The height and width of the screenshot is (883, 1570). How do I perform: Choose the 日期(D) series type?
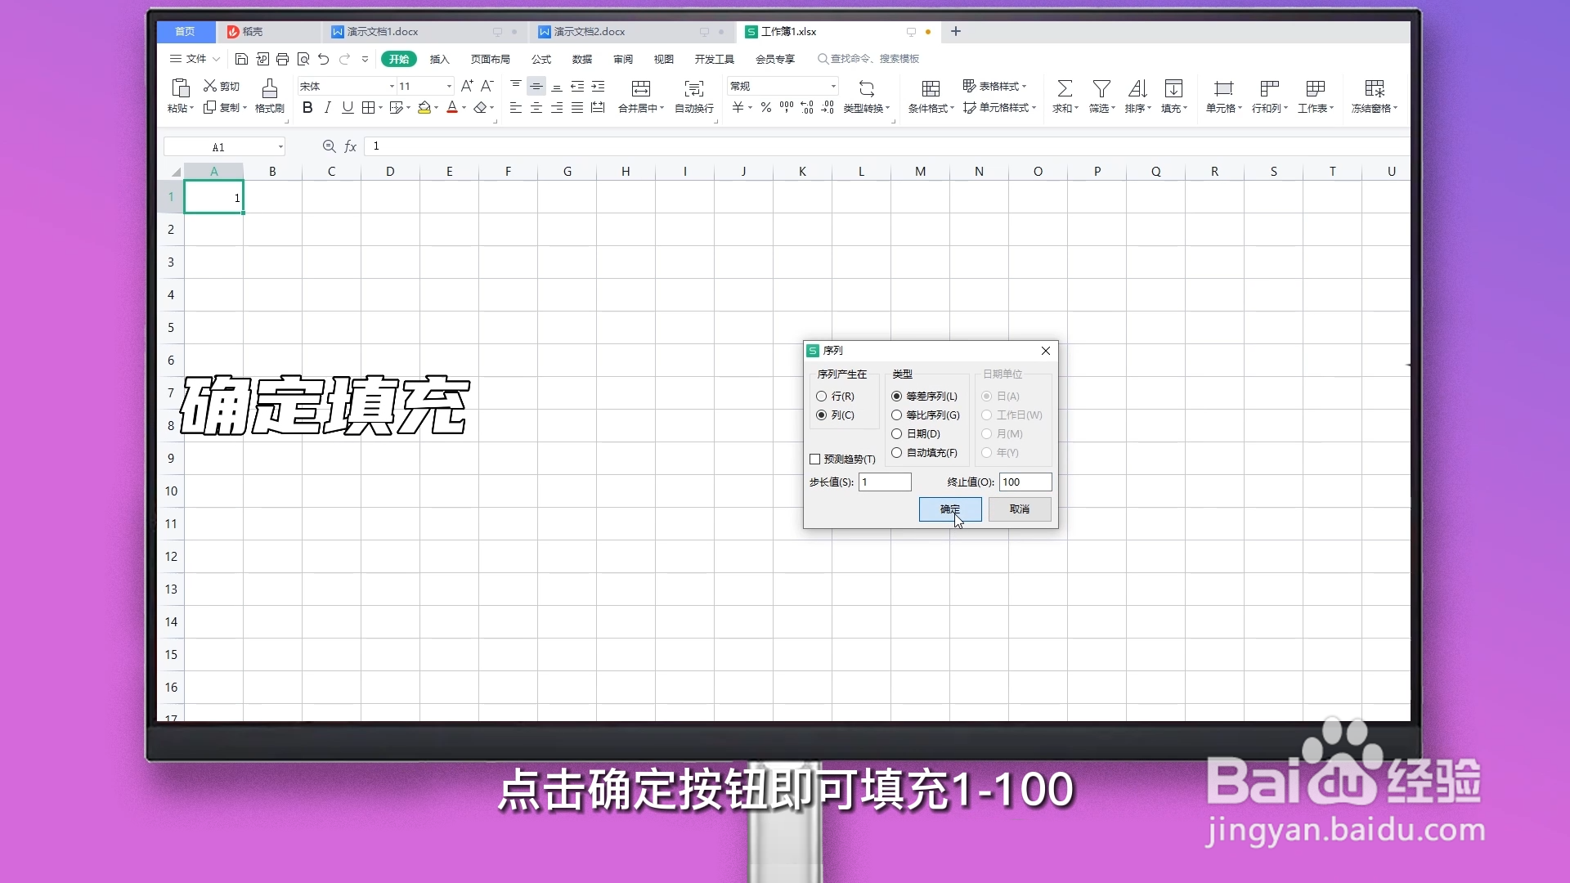(x=895, y=433)
